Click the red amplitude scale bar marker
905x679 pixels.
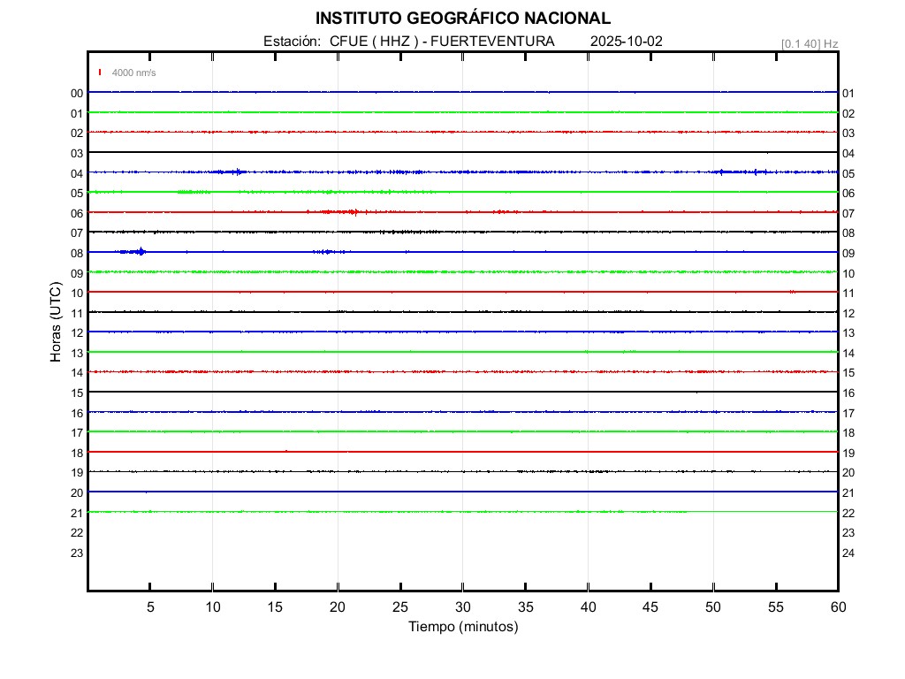click(x=100, y=72)
